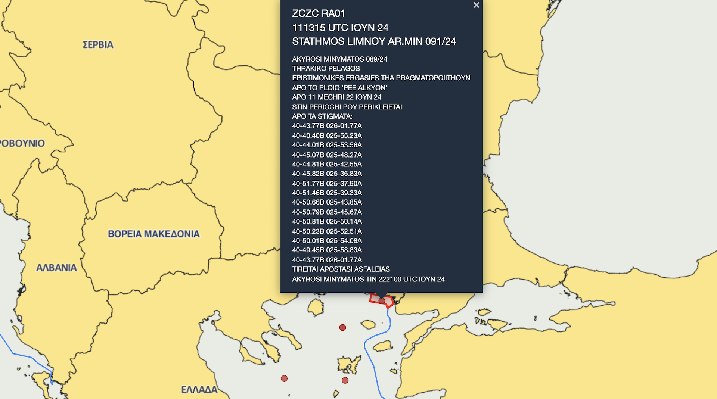Click the timestamp 111315 UTC IOYN 24
The image size is (717, 399).
pos(340,28)
